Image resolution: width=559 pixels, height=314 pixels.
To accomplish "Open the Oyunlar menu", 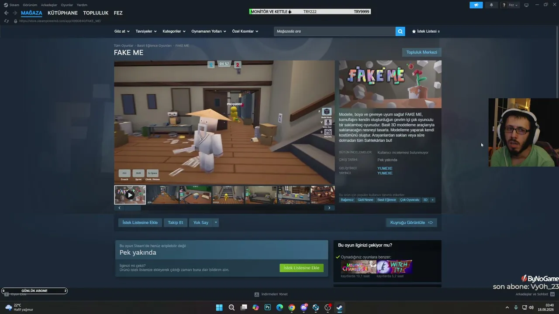I will point(67,5).
